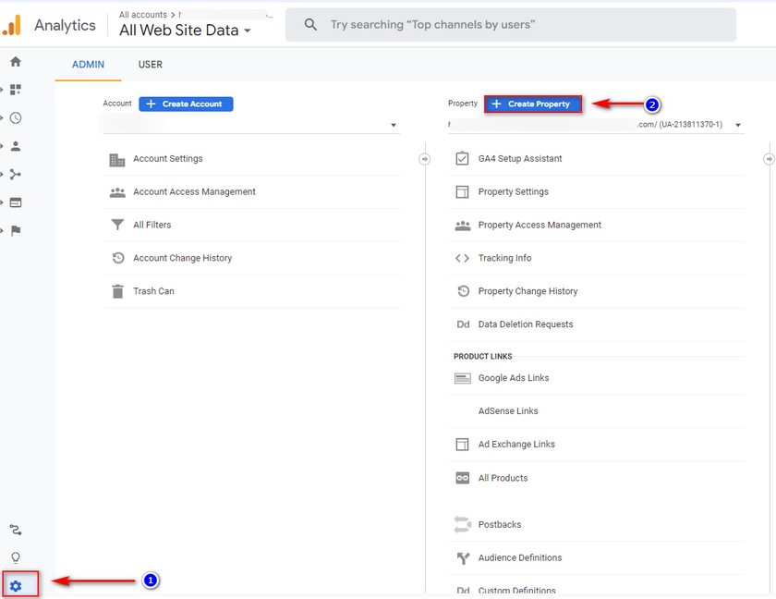Screen dimensions: 776x599
Task: Switch to the ADMIN tab
Action: pos(88,65)
